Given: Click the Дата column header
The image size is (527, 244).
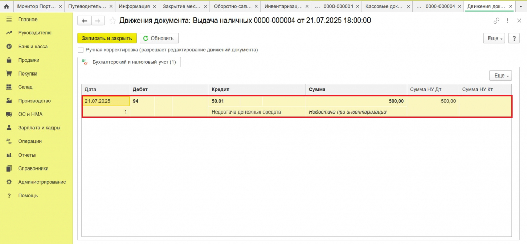Looking at the screenshot, I should (x=106, y=89).
